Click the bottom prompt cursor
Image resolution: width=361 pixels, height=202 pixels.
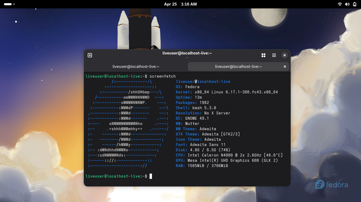tap(151, 176)
